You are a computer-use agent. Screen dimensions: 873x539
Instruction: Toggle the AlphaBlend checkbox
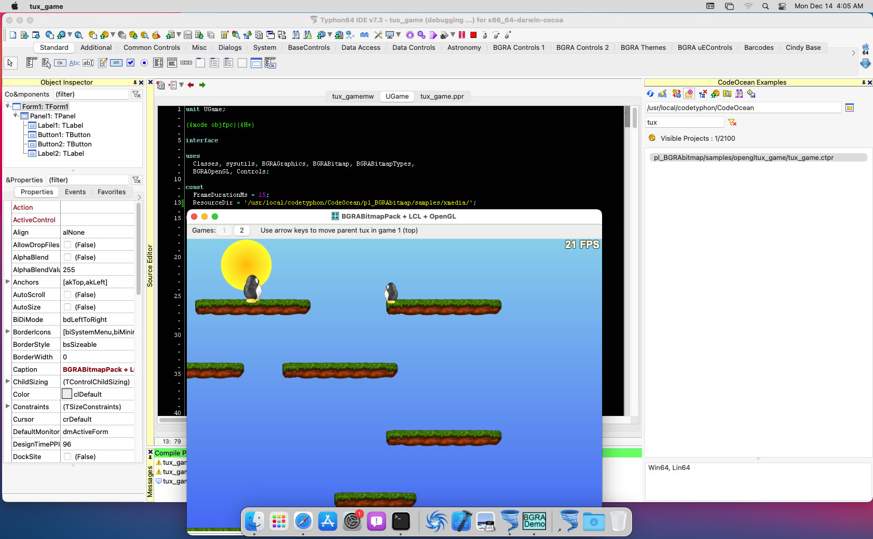(x=67, y=257)
